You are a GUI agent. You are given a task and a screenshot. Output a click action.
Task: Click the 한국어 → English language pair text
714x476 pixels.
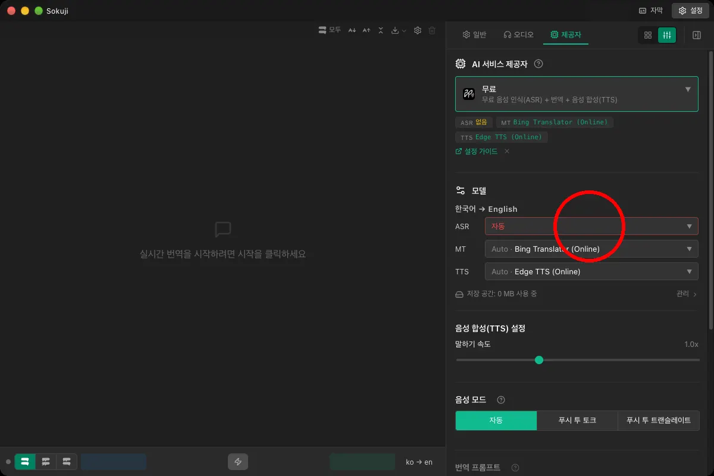486,209
